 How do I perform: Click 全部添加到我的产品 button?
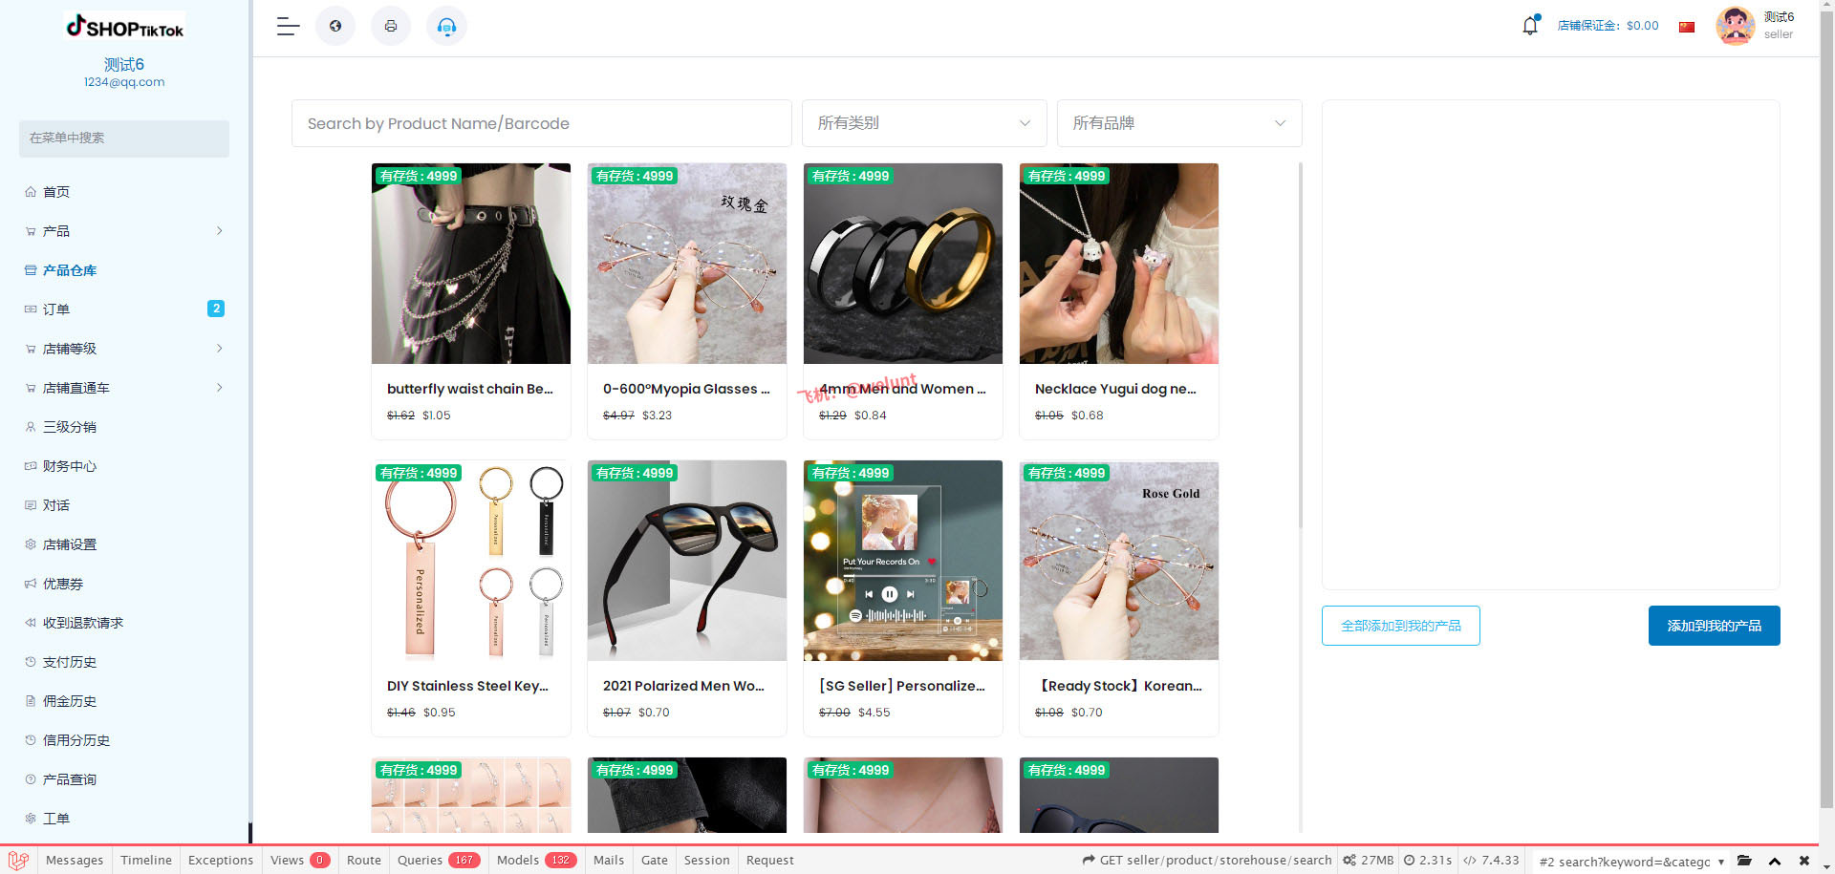tap(1401, 626)
